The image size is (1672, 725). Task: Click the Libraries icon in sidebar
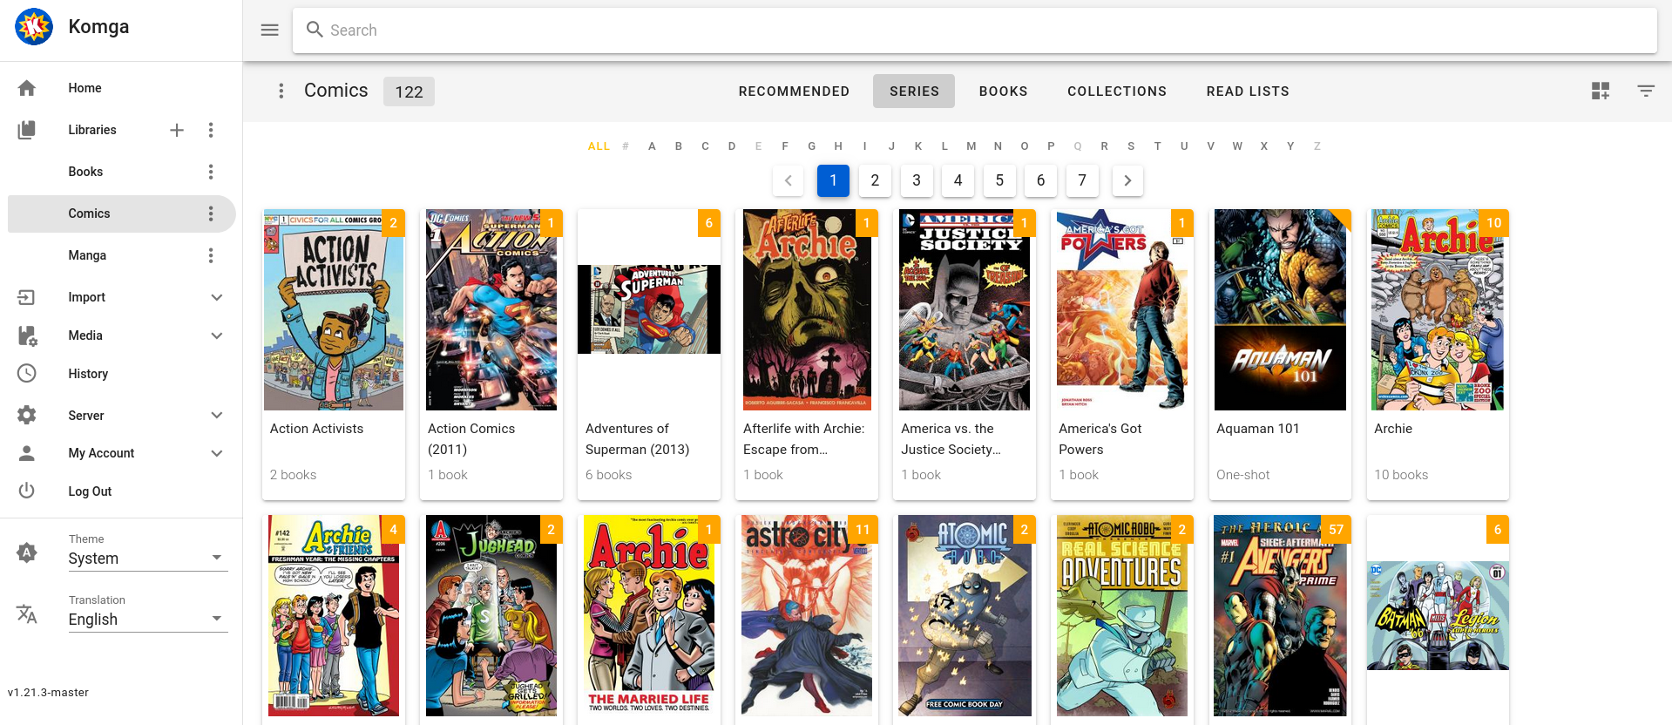(27, 130)
